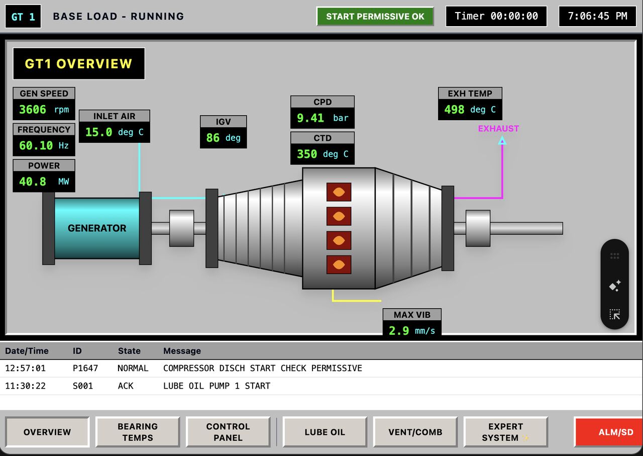This screenshot has width=643, height=456.
Task: Click the NORMAL state cell
Action: tap(133, 369)
